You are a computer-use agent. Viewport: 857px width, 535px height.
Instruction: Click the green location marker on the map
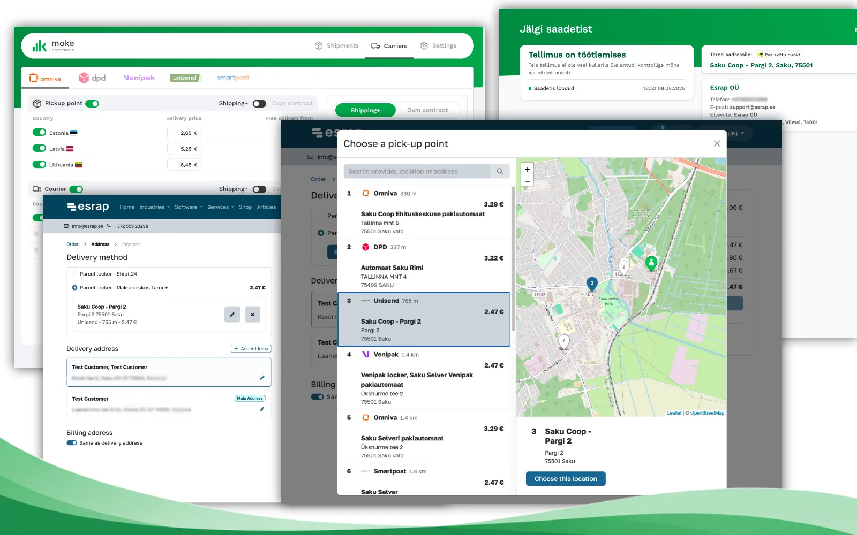[x=651, y=263]
